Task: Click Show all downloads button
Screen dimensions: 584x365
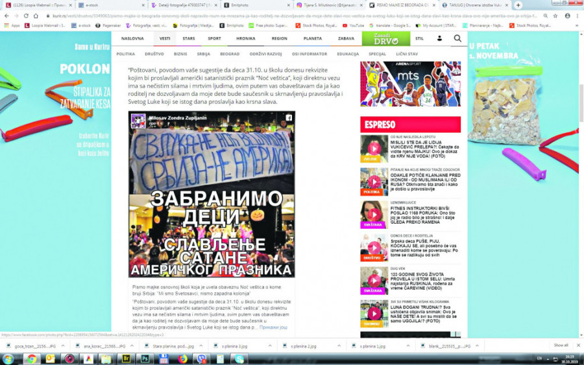Action: (561, 345)
